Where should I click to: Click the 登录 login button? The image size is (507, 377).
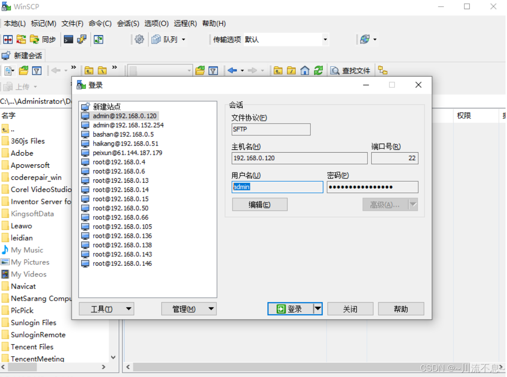(290, 309)
